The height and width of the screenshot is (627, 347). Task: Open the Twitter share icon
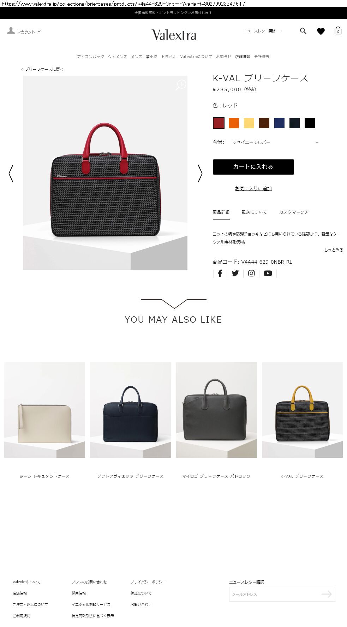(235, 273)
